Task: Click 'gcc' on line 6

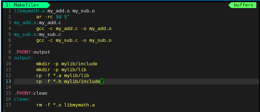Action: [x=41, y=41]
